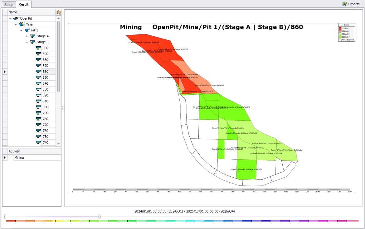Click the right timeline range handle

(x=100, y=217)
